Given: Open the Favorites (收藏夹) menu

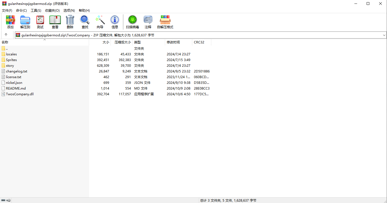Looking at the screenshot, I should pyautogui.click(x=52, y=10).
